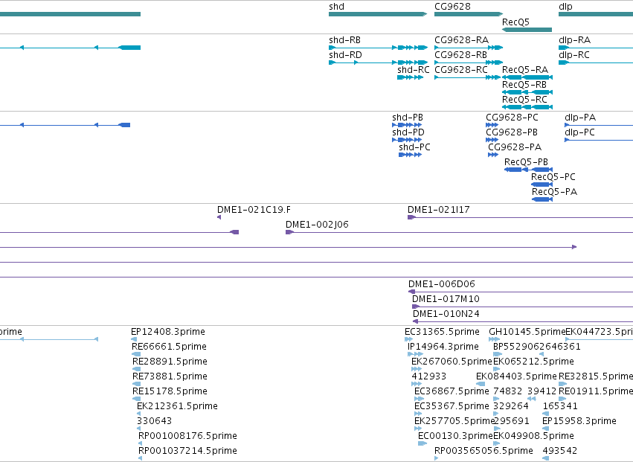Select protein shd-PD
Image resolution: width=633 pixels, height=462 pixels.
407,140
